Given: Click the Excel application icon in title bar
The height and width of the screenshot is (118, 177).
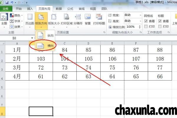Looking at the screenshot, I should click(1, 2).
